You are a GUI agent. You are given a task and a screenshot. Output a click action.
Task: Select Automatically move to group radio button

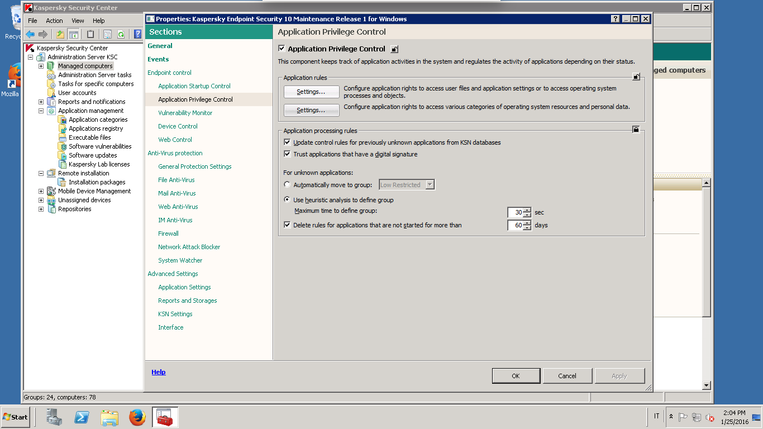[x=287, y=185]
